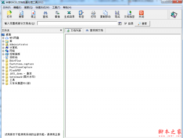Select WPS网盘 item in tree
This screenshot has width=183, height=138.
coord(14,38)
